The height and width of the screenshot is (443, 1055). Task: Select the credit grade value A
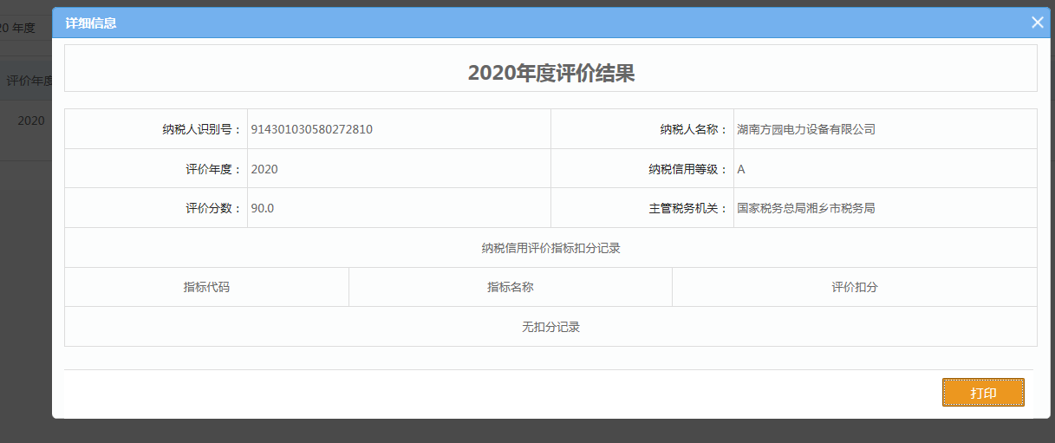pos(741,169)
